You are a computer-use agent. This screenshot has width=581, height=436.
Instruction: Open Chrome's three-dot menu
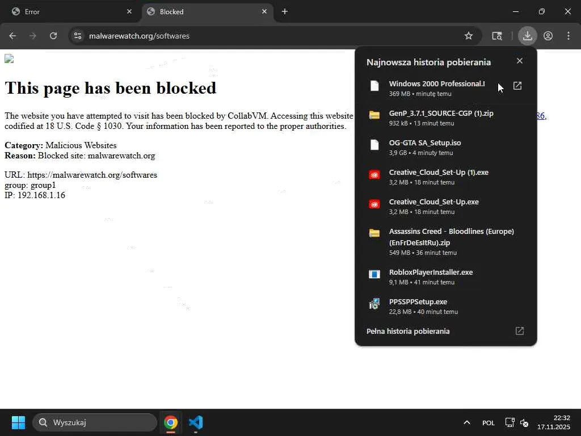569,36
